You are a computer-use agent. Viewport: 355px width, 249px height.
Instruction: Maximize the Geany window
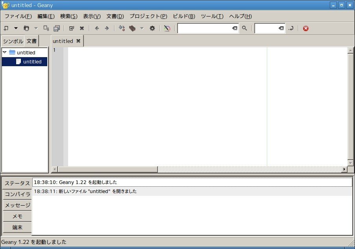point(342,5)
